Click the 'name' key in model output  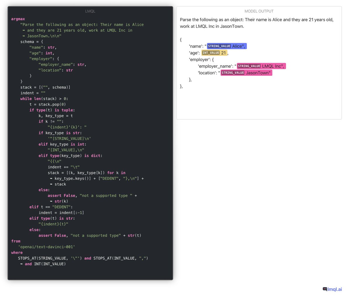195,46
